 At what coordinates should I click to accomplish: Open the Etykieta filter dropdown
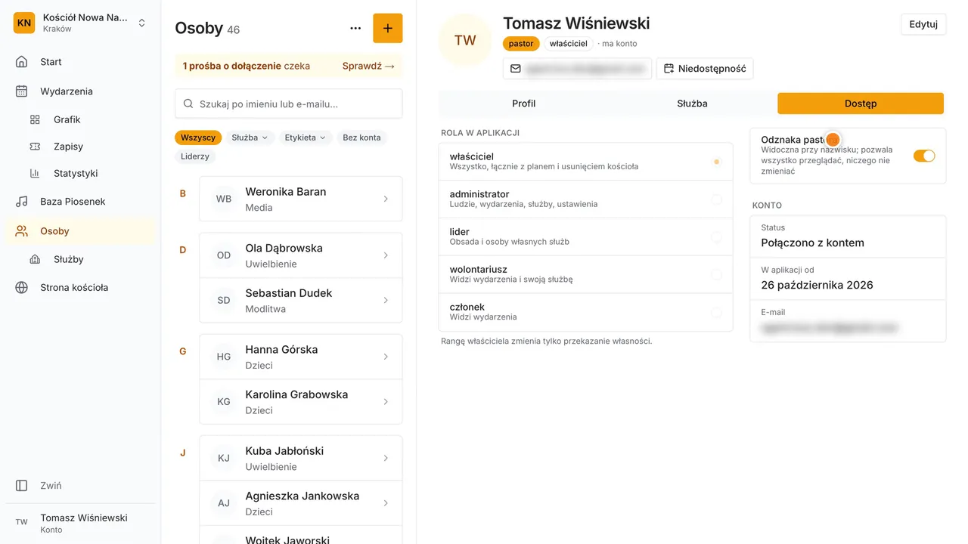point(306,138)
